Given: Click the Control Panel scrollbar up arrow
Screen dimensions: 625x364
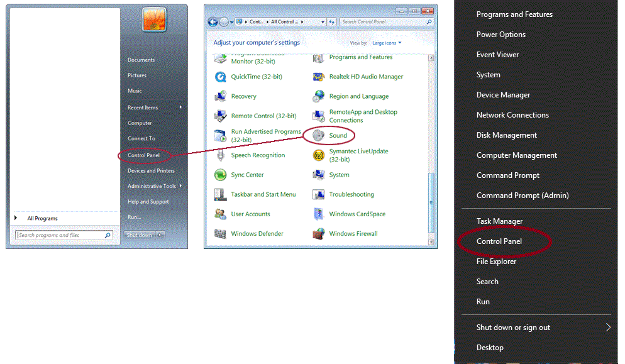Looking at the screenshot, I should click(x=431, y=58).
